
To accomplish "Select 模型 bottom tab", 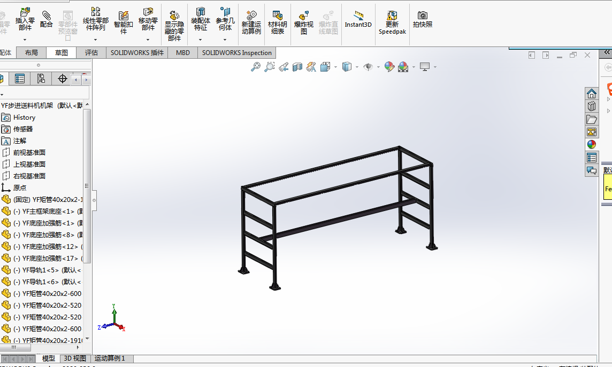I will (x=48, y=358).
